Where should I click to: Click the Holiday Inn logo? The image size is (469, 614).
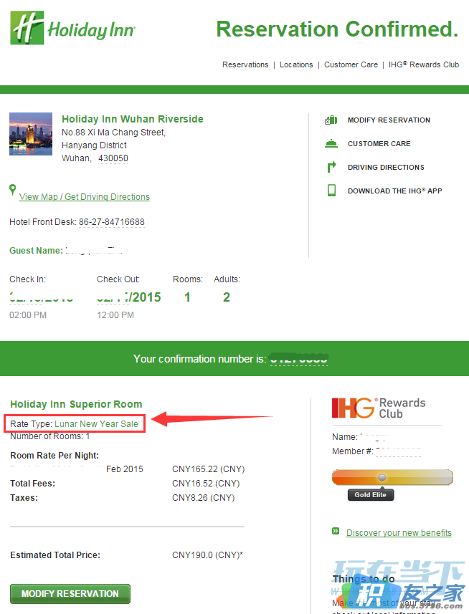pos(73,28)
